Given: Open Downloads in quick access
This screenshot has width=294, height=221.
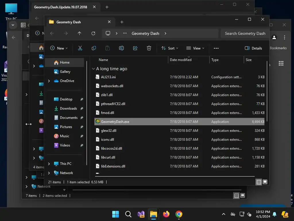Looking at the screenshot, I should tap(65, 108).
